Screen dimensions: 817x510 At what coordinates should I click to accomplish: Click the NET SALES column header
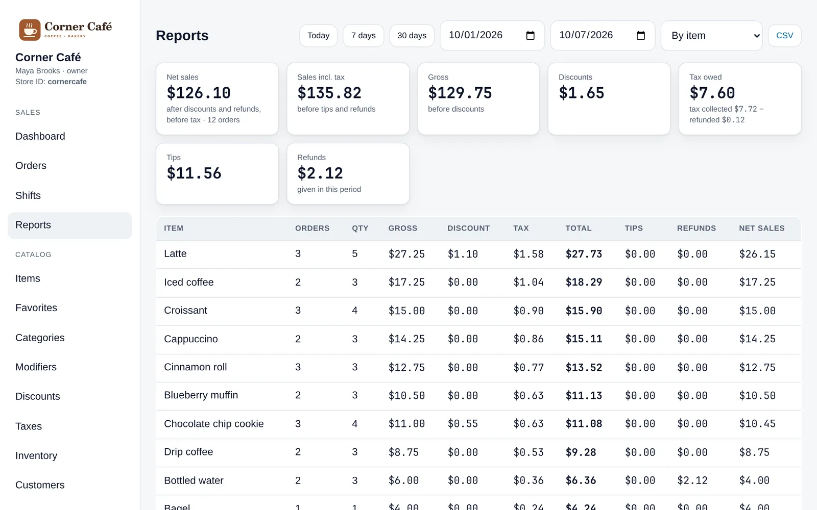[761, 228]
